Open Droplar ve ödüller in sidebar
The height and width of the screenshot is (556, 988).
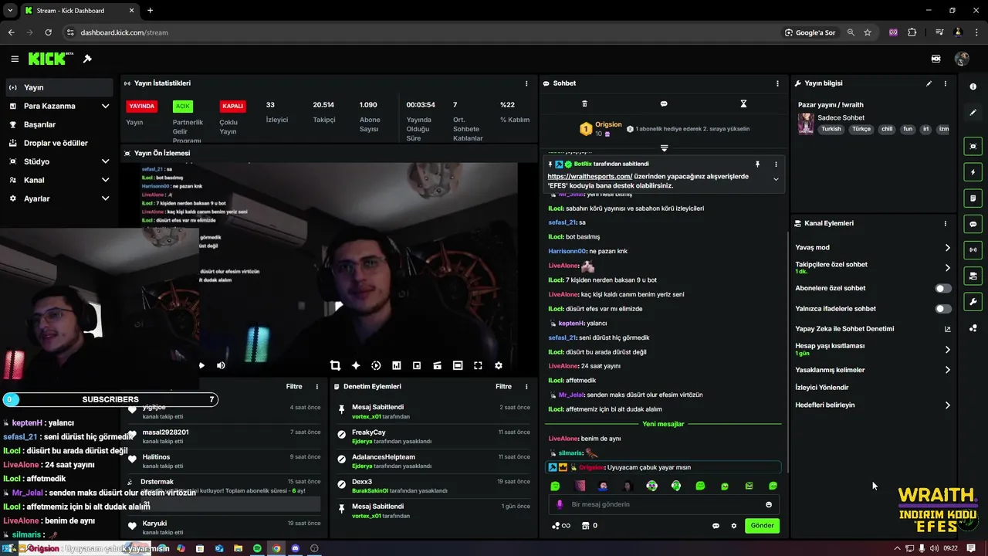pos(59,143)
